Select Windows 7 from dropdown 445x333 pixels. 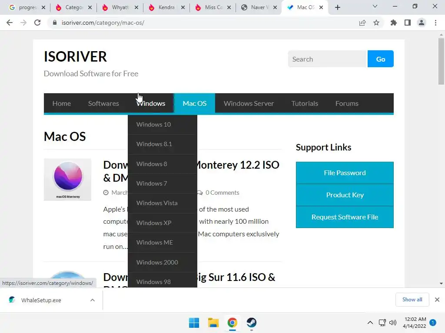(x=163, y=183)
